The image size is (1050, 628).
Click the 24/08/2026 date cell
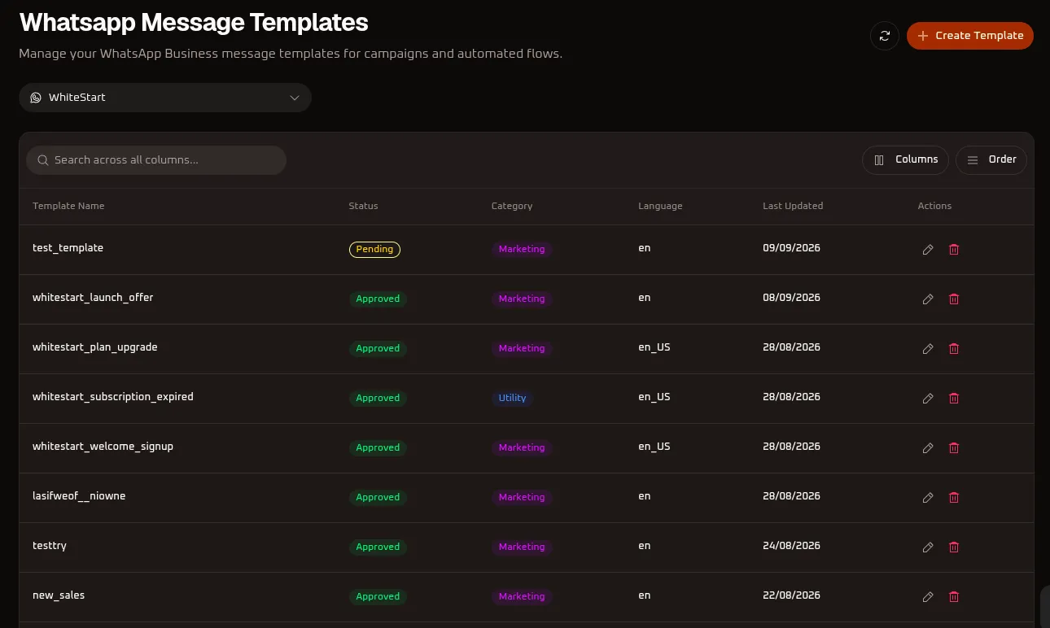click(x=791, y=546)
